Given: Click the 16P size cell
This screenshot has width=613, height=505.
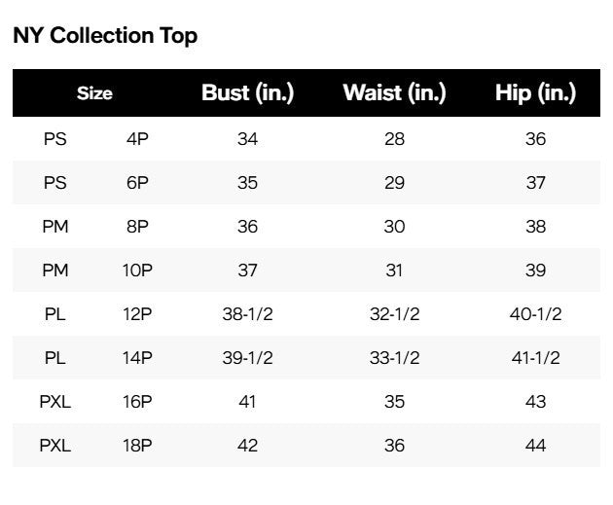Looking at the screenshot, I should (137, 402).
